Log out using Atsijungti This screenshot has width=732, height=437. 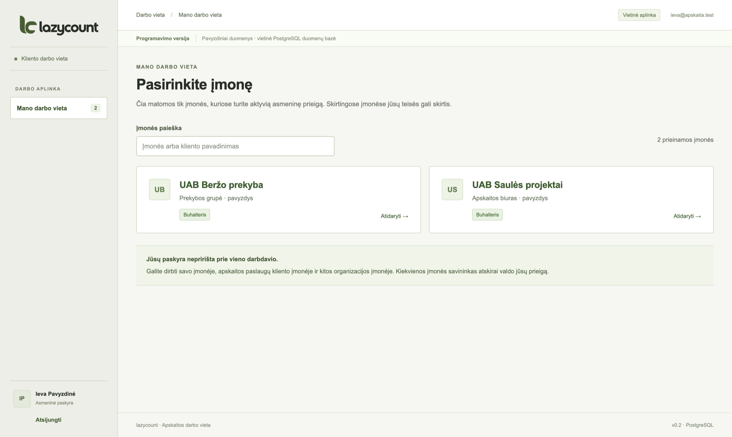pos(48,420)
